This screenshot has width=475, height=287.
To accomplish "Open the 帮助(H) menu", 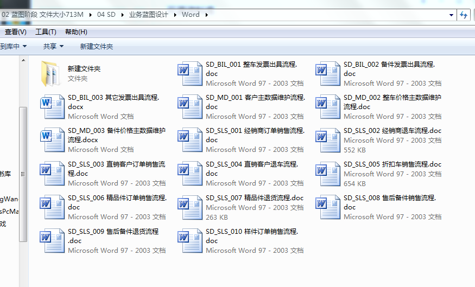I will 75,32.
